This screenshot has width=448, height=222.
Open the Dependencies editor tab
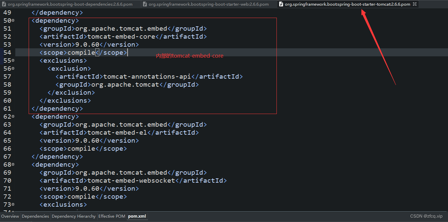tap(35, 216)
